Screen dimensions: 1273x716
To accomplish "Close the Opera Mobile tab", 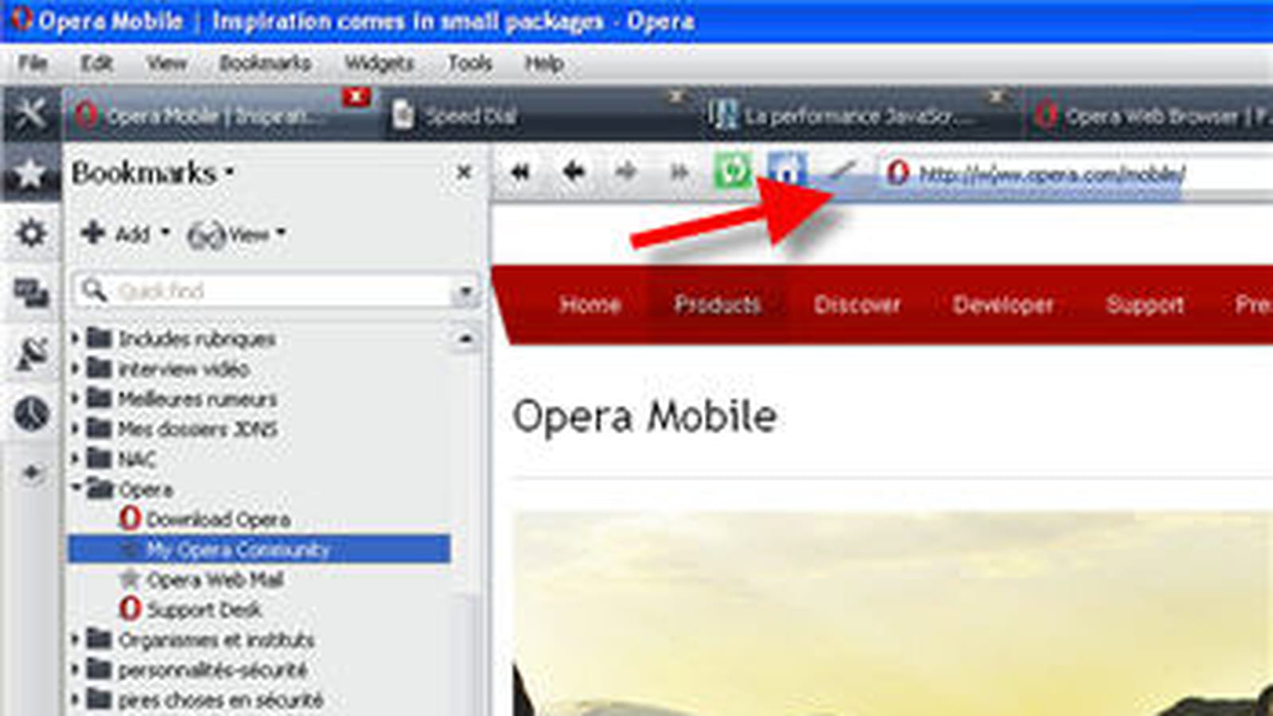I will (x=356, y=97).
